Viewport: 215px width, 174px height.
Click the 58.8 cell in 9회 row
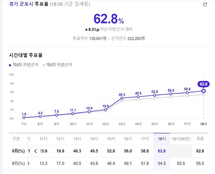(145, 151)
